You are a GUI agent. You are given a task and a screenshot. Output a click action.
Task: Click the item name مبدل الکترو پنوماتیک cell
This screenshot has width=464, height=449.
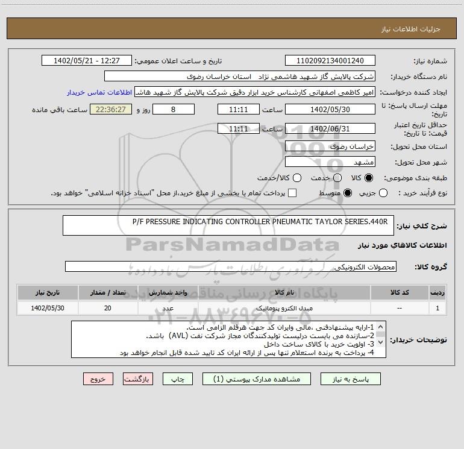pyautogui.click(x=284, y=308)
